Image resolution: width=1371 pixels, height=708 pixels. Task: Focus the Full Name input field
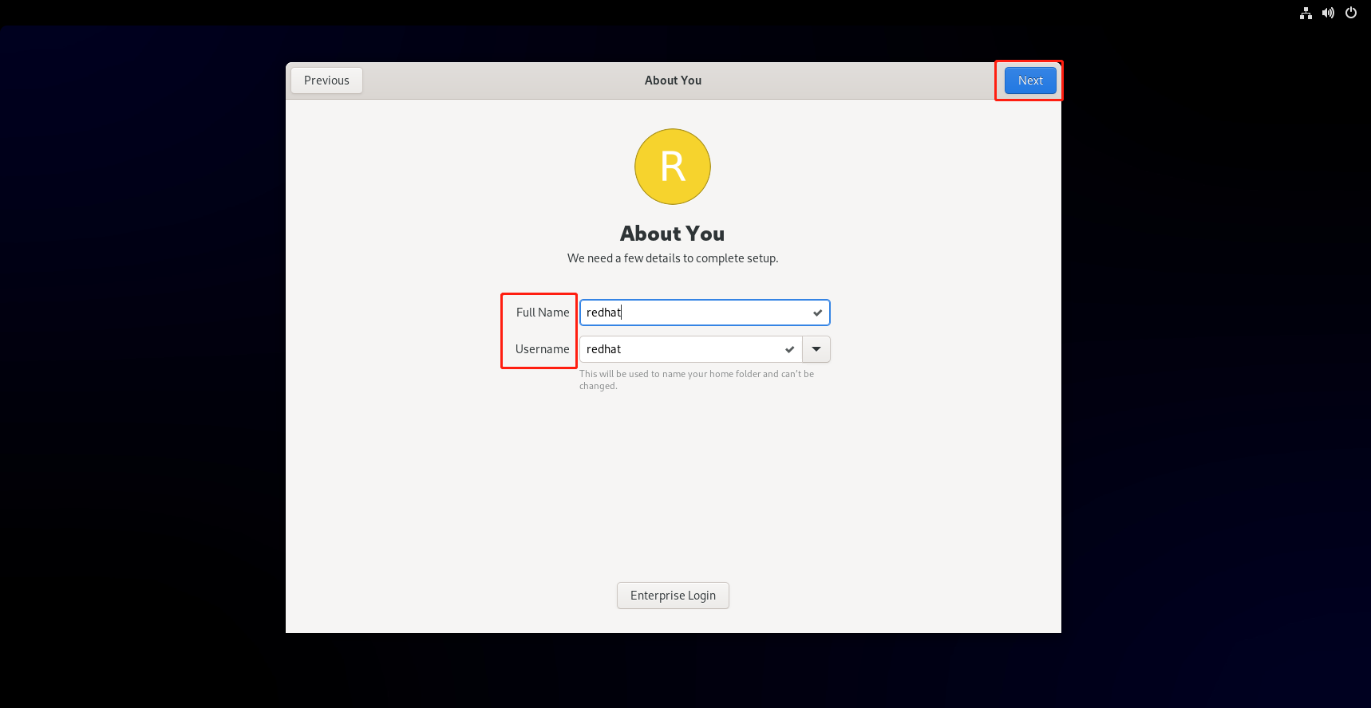705,313
